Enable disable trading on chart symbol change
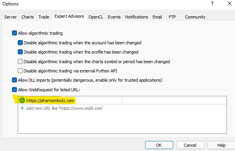 click(20, 62)
